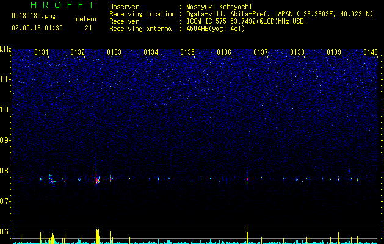384x244 pixels.
Task: Click the 0134 time marker
Action: coord(151,52)
